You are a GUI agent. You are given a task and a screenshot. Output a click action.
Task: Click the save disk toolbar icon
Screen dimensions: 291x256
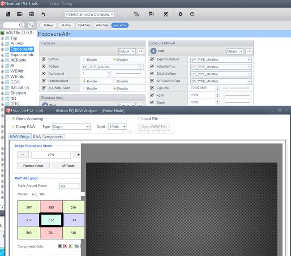[31, 14]
